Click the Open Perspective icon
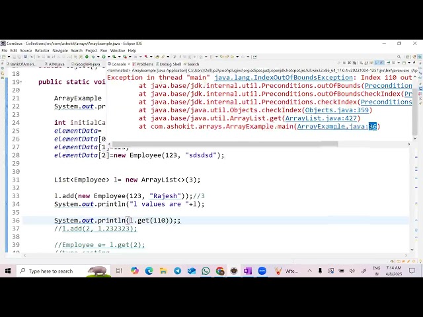Viewport: 423px width, 317px height. click(x=407, y=57)
